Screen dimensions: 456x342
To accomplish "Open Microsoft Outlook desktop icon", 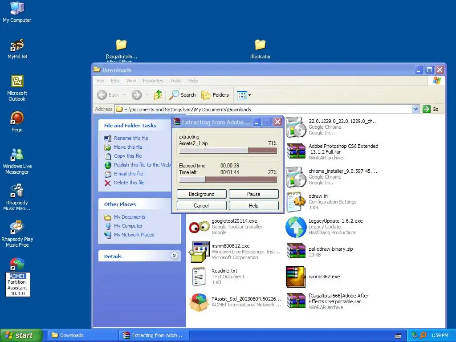I will pos(17,88).
